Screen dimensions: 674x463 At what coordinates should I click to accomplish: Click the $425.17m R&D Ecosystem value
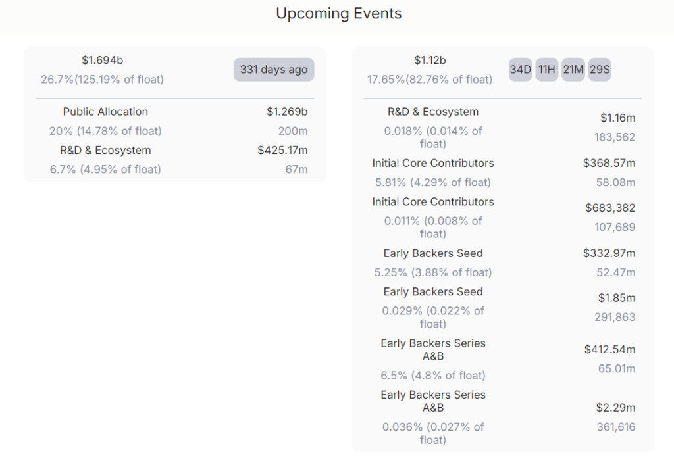coord(282,151)
